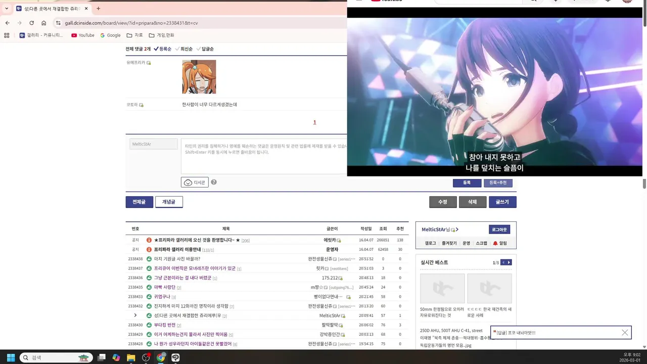Open the 자료 bookmark folder
The image size is (647, 364).
[134, 35]
